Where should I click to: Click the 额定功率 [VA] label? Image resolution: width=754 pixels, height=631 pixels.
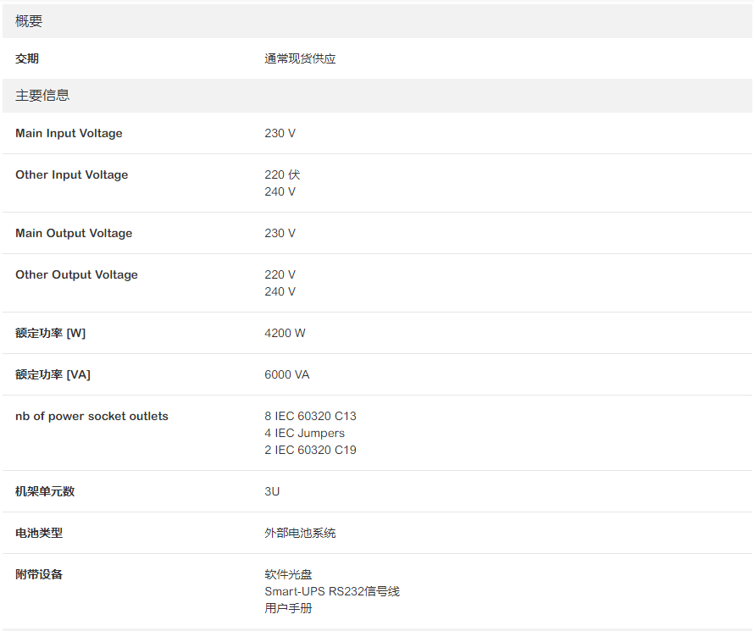coord(53,374)
